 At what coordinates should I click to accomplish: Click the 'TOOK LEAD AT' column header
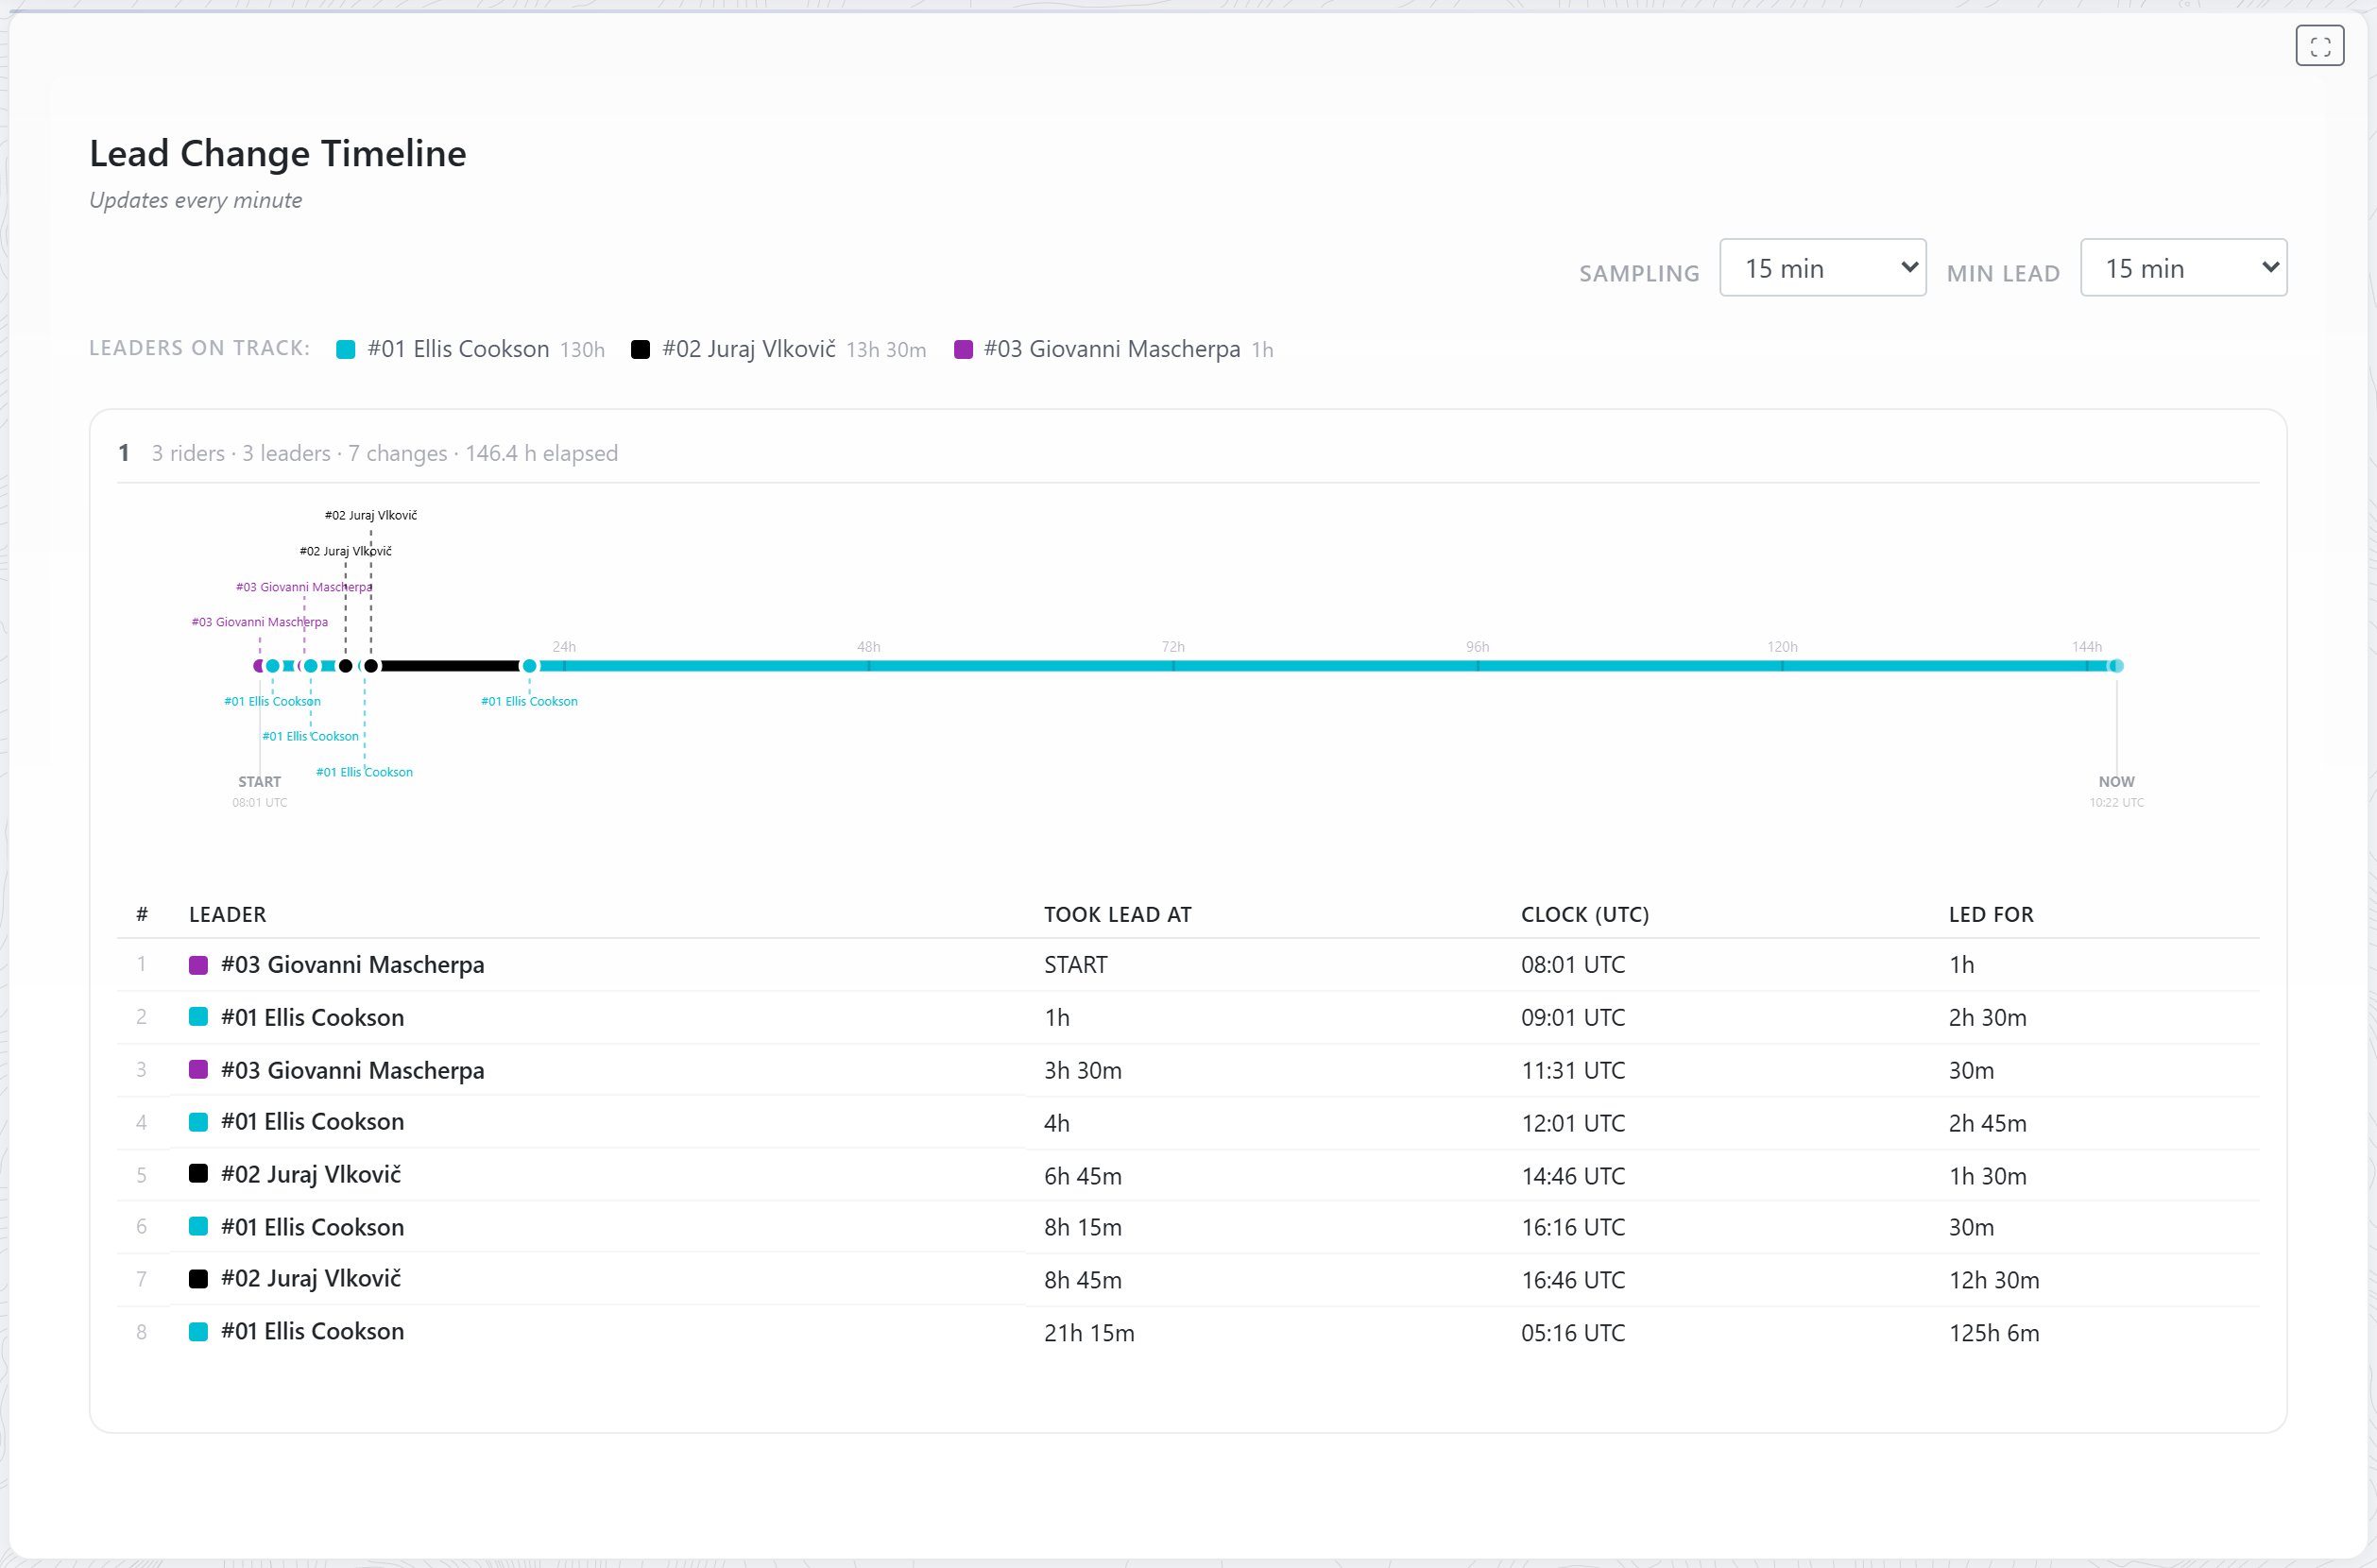pos(1118,915)
